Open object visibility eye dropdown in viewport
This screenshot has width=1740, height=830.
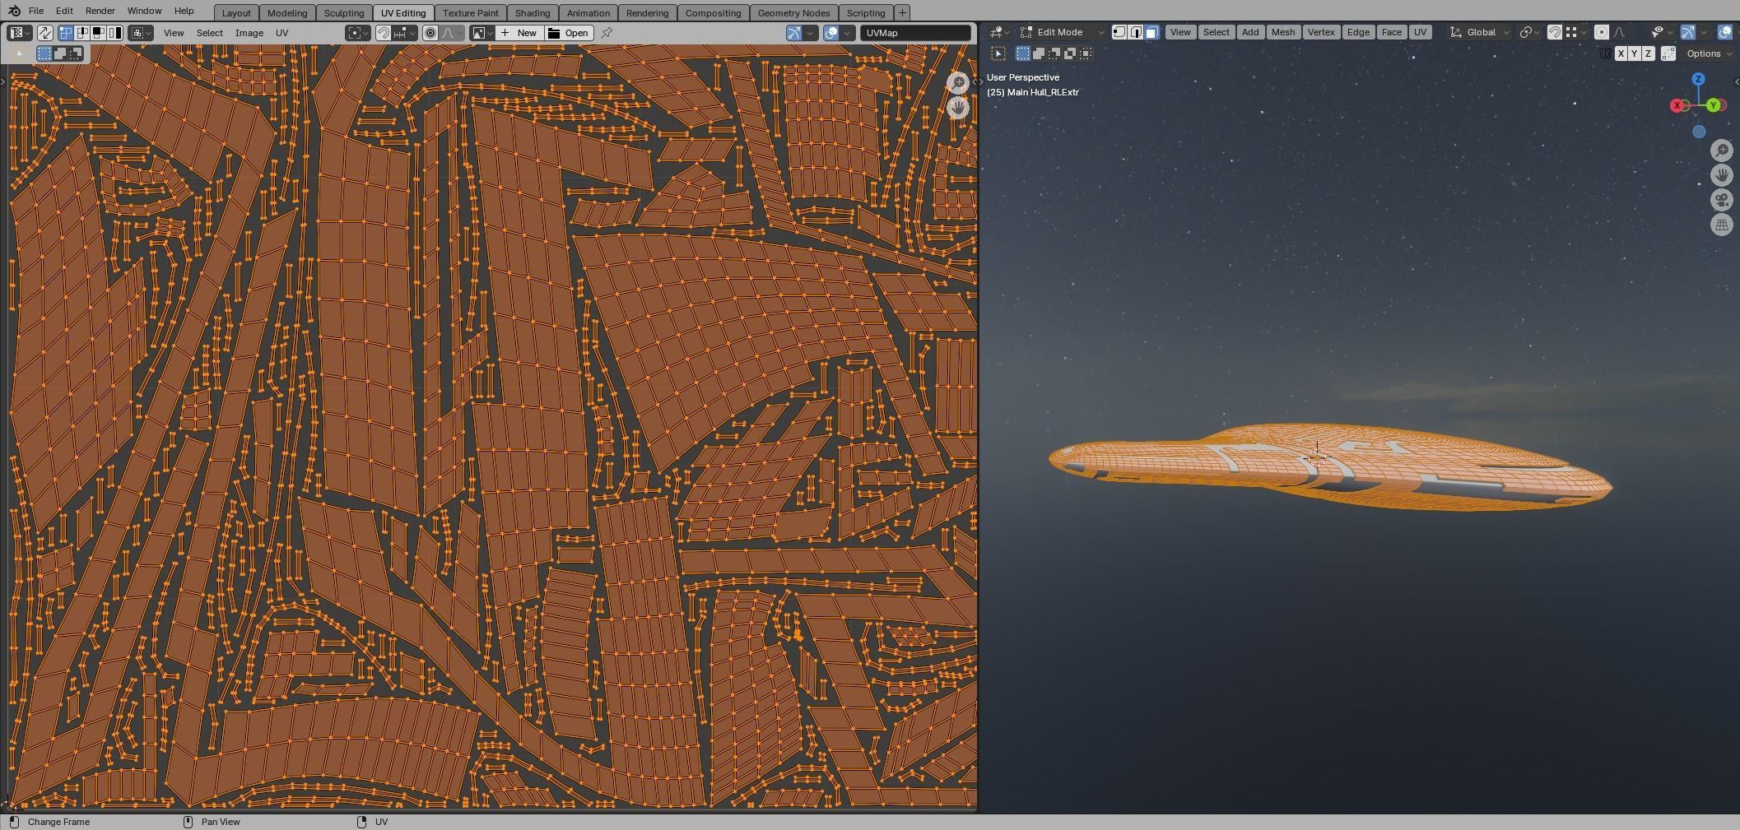point(1661,32)
